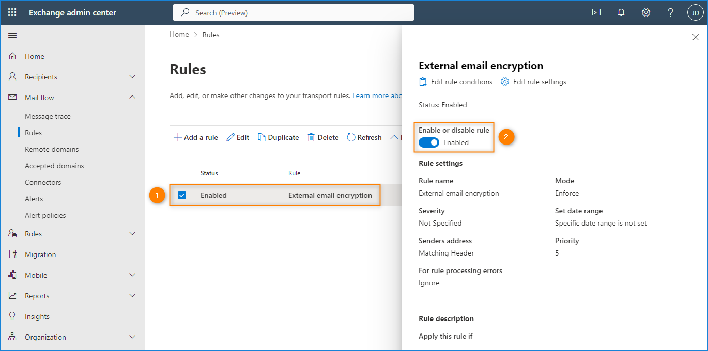Image resolution: width=708 pixels, height=351 pixels.
Task: Open the Cloud Shell terminal icon
Action: point(596,12)
